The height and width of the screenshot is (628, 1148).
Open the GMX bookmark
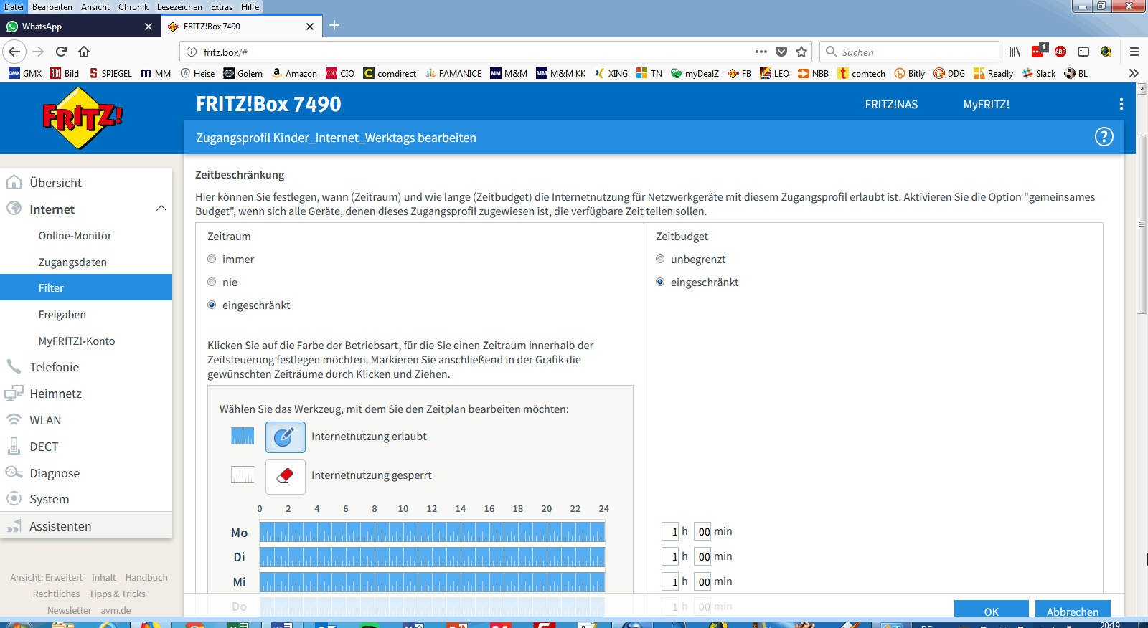coord(25,73)
